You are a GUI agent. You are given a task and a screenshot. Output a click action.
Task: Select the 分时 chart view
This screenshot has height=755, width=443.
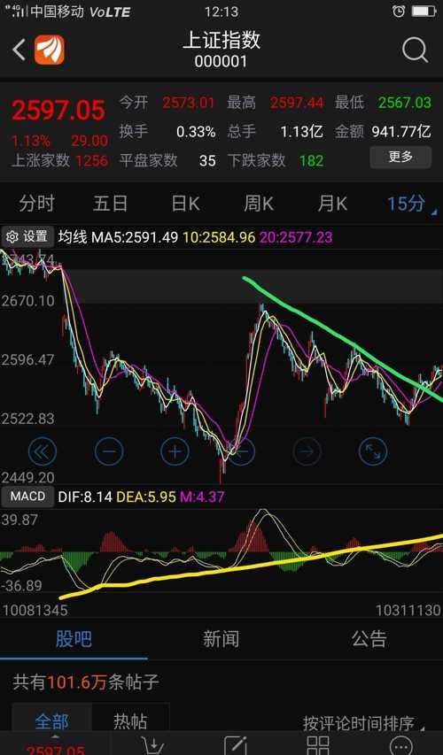[x=36, y=204]
